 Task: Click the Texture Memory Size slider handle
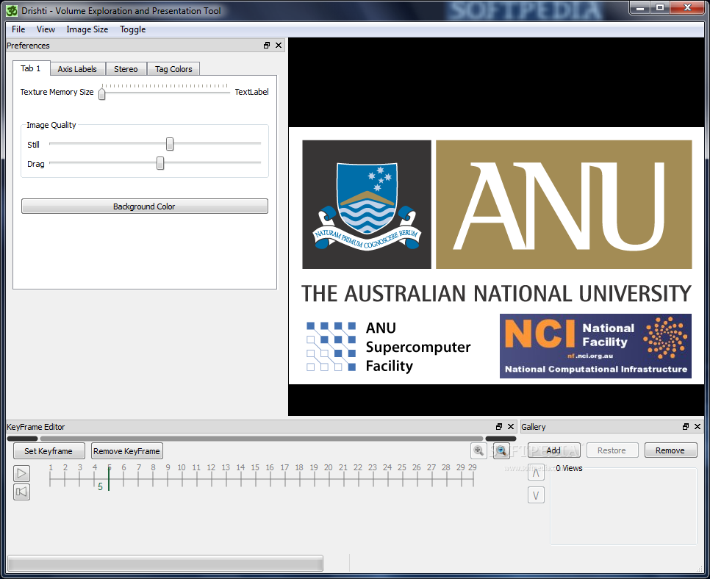pyautogui.click(x=102, y=93)
